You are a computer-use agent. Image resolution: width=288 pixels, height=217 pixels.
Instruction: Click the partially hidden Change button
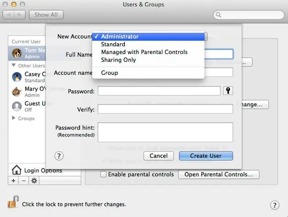255,105
